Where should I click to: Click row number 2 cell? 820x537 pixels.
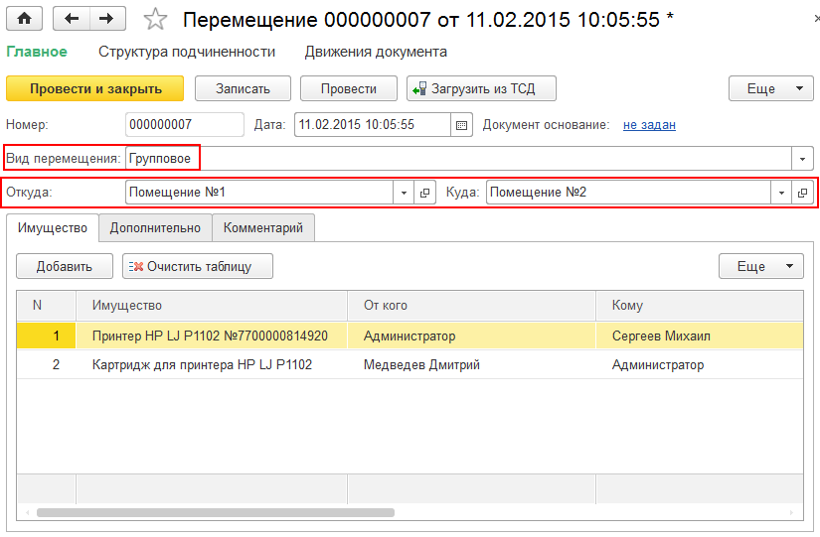(46, 364)
